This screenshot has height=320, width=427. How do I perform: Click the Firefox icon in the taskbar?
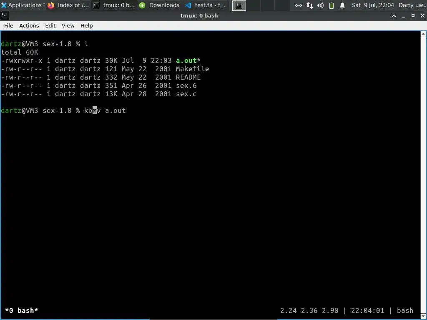point(51,5)
